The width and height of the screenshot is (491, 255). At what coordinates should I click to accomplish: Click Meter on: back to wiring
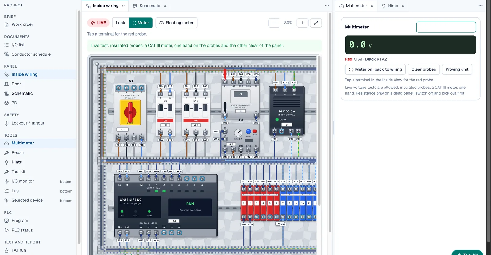tap(375, 69)
